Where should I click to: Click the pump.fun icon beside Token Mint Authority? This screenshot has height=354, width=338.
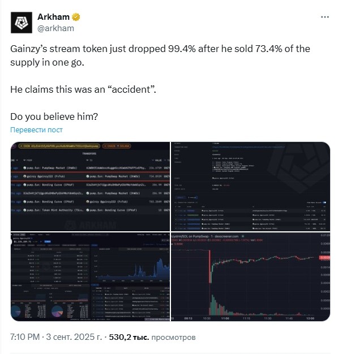pyautogui.click(x=25, y=210)
